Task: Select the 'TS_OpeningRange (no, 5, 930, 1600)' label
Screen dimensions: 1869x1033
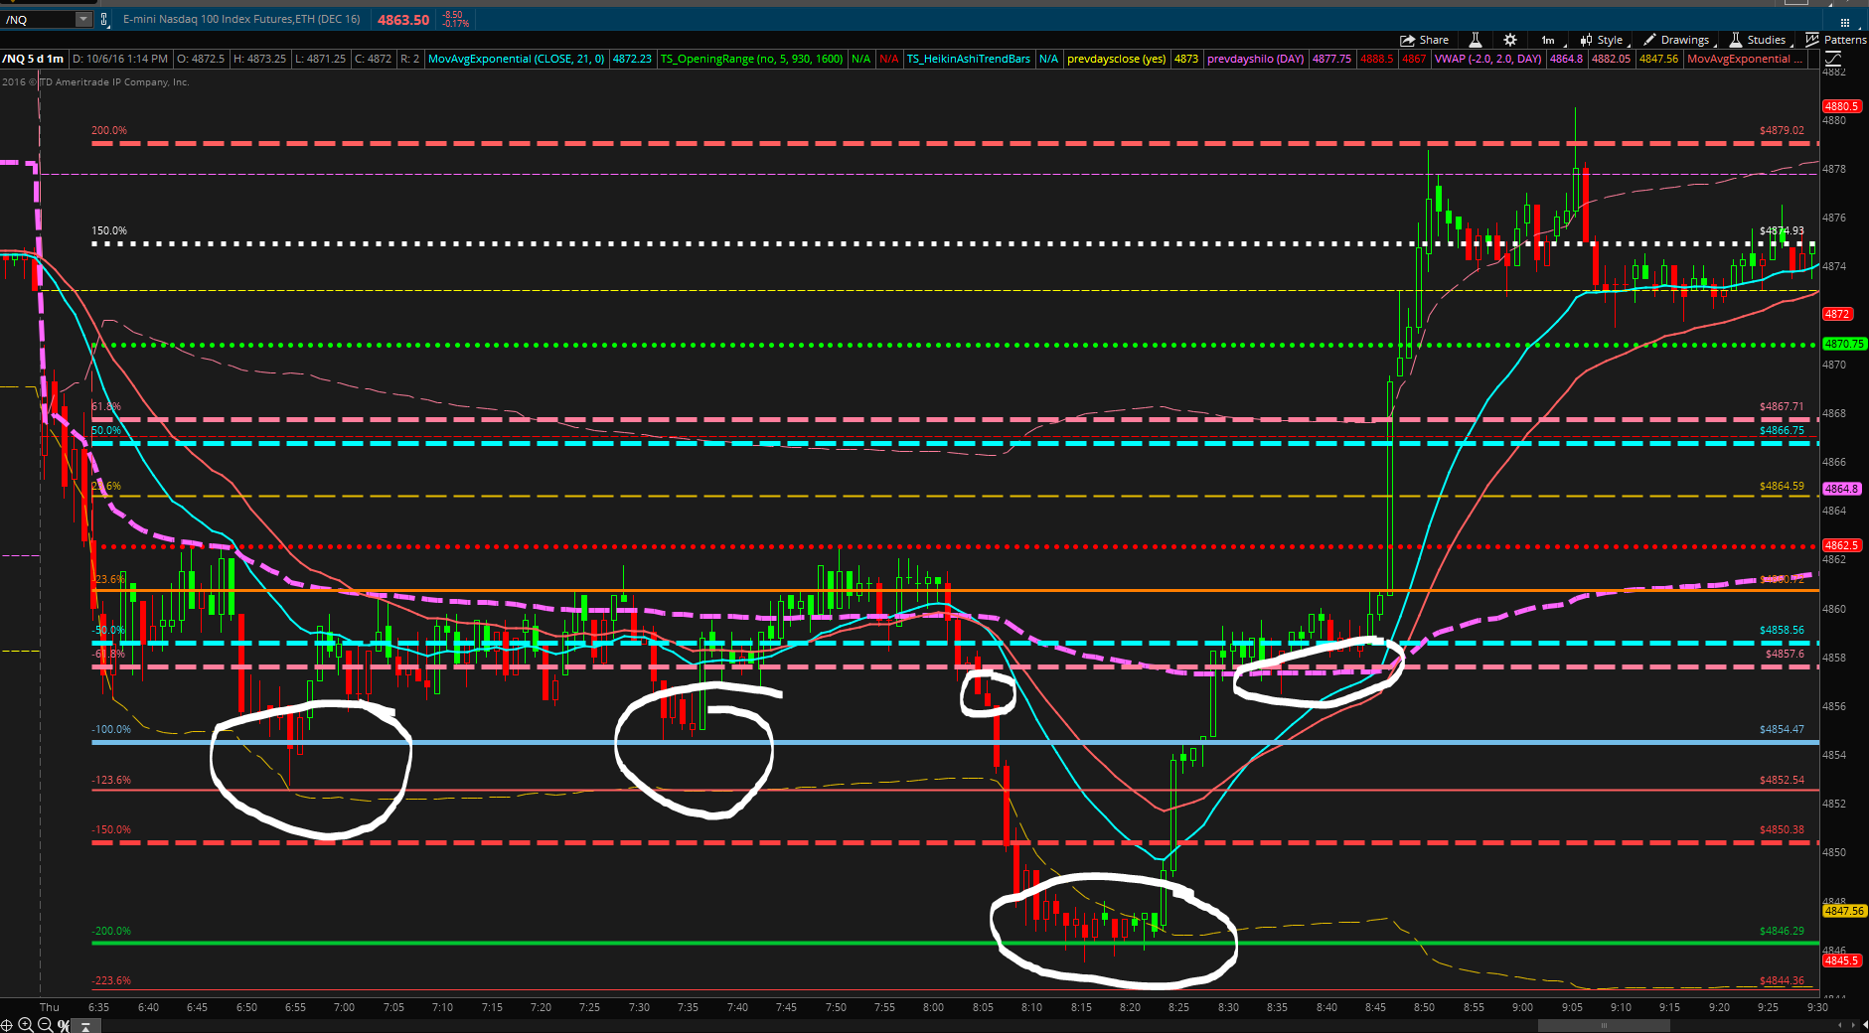Action: [751, 59]
